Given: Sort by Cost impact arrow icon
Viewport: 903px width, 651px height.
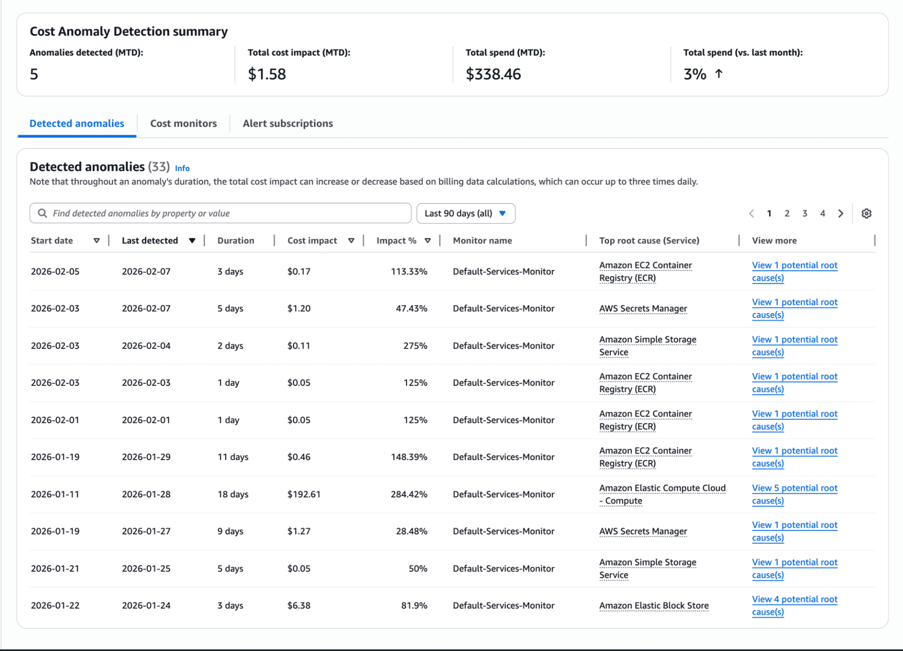Looking at the screenshot, I should 351,240.
